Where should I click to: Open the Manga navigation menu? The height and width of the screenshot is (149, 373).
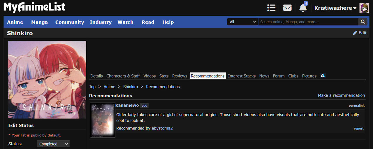pos(39,22)
